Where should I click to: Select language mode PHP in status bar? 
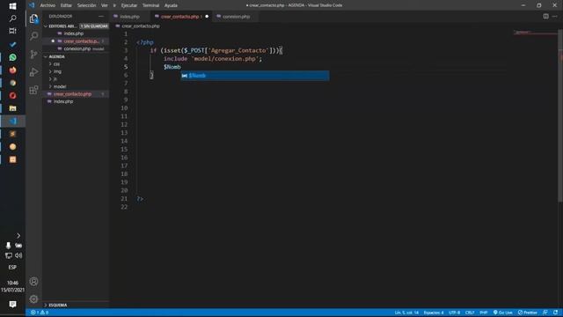coord(484,313)
